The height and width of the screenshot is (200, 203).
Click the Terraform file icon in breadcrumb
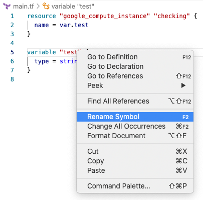[7, 7]
